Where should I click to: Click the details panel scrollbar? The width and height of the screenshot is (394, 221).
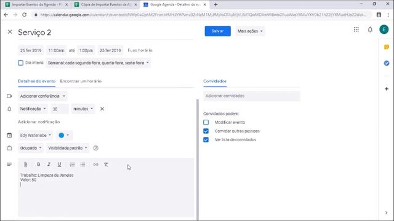(198, 160)
